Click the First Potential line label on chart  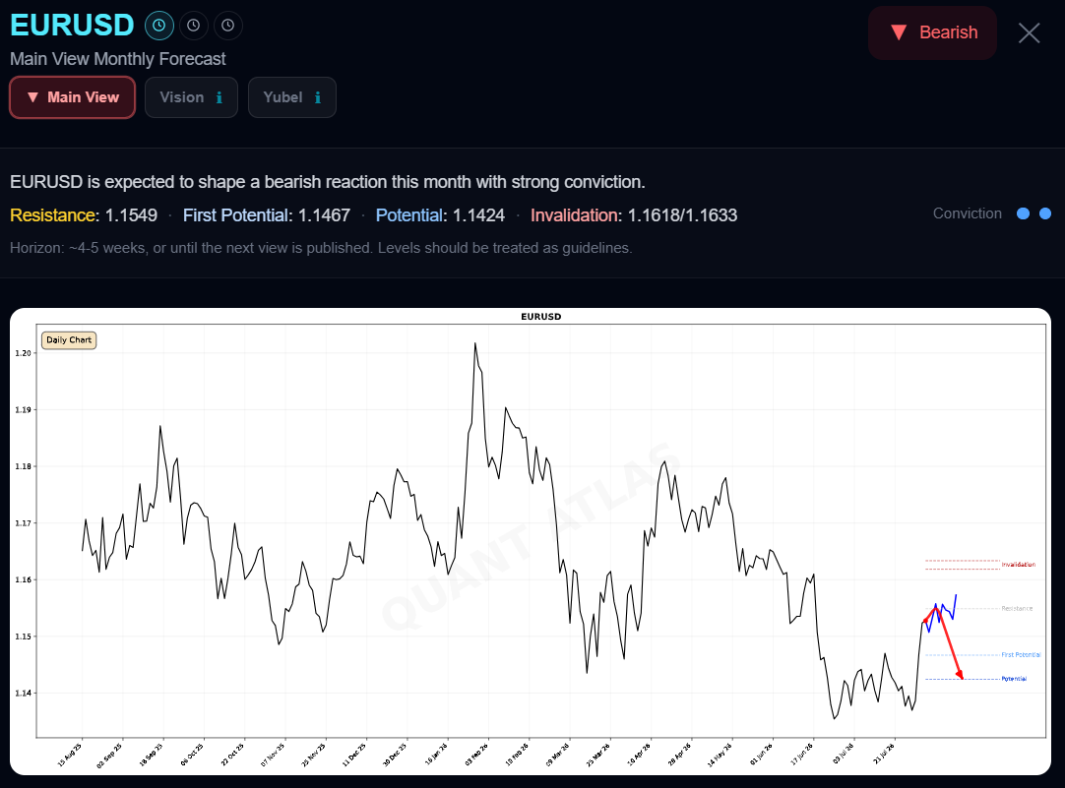(x=1021, y=655)
